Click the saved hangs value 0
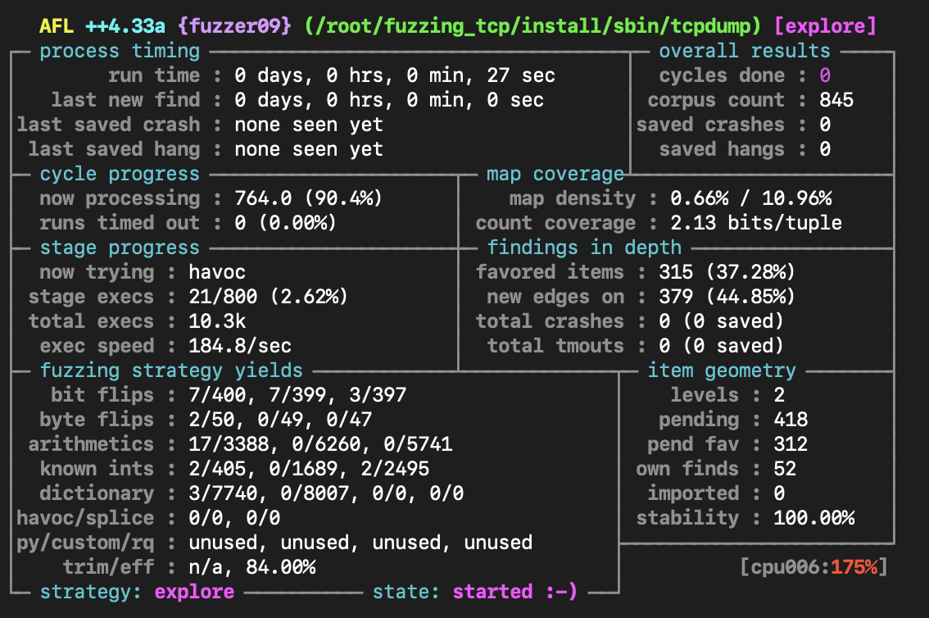This screenshot has width=929, height=618. coord(825,149)
